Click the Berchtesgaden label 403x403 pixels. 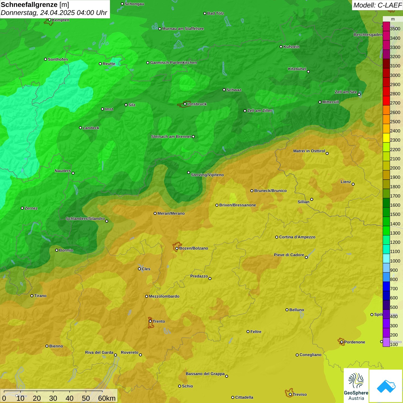pos(368,35)
